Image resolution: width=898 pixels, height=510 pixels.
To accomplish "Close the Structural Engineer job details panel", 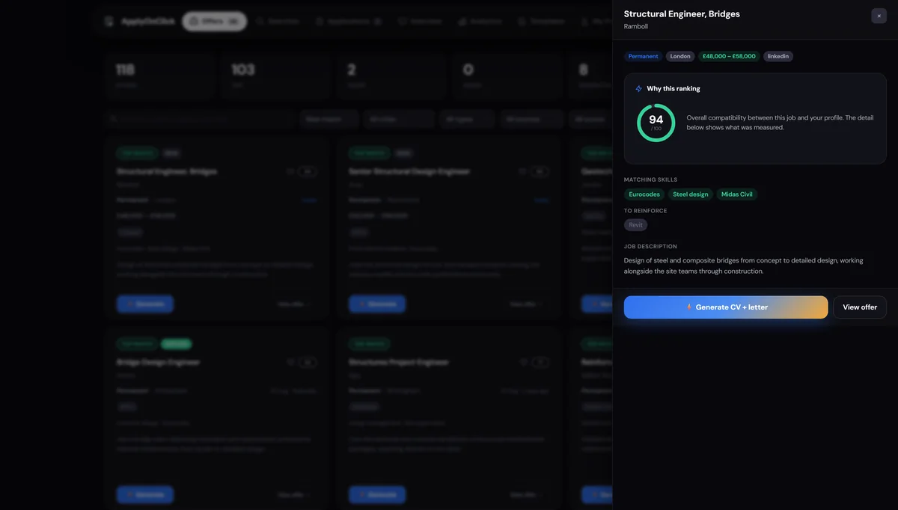I will point(879,16).
